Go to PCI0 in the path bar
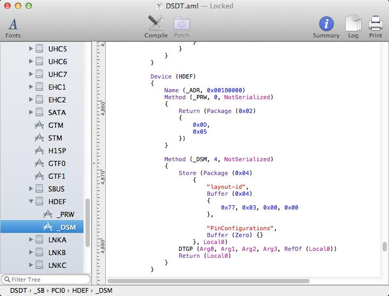389x296 pixels. [x=58, y=291]
